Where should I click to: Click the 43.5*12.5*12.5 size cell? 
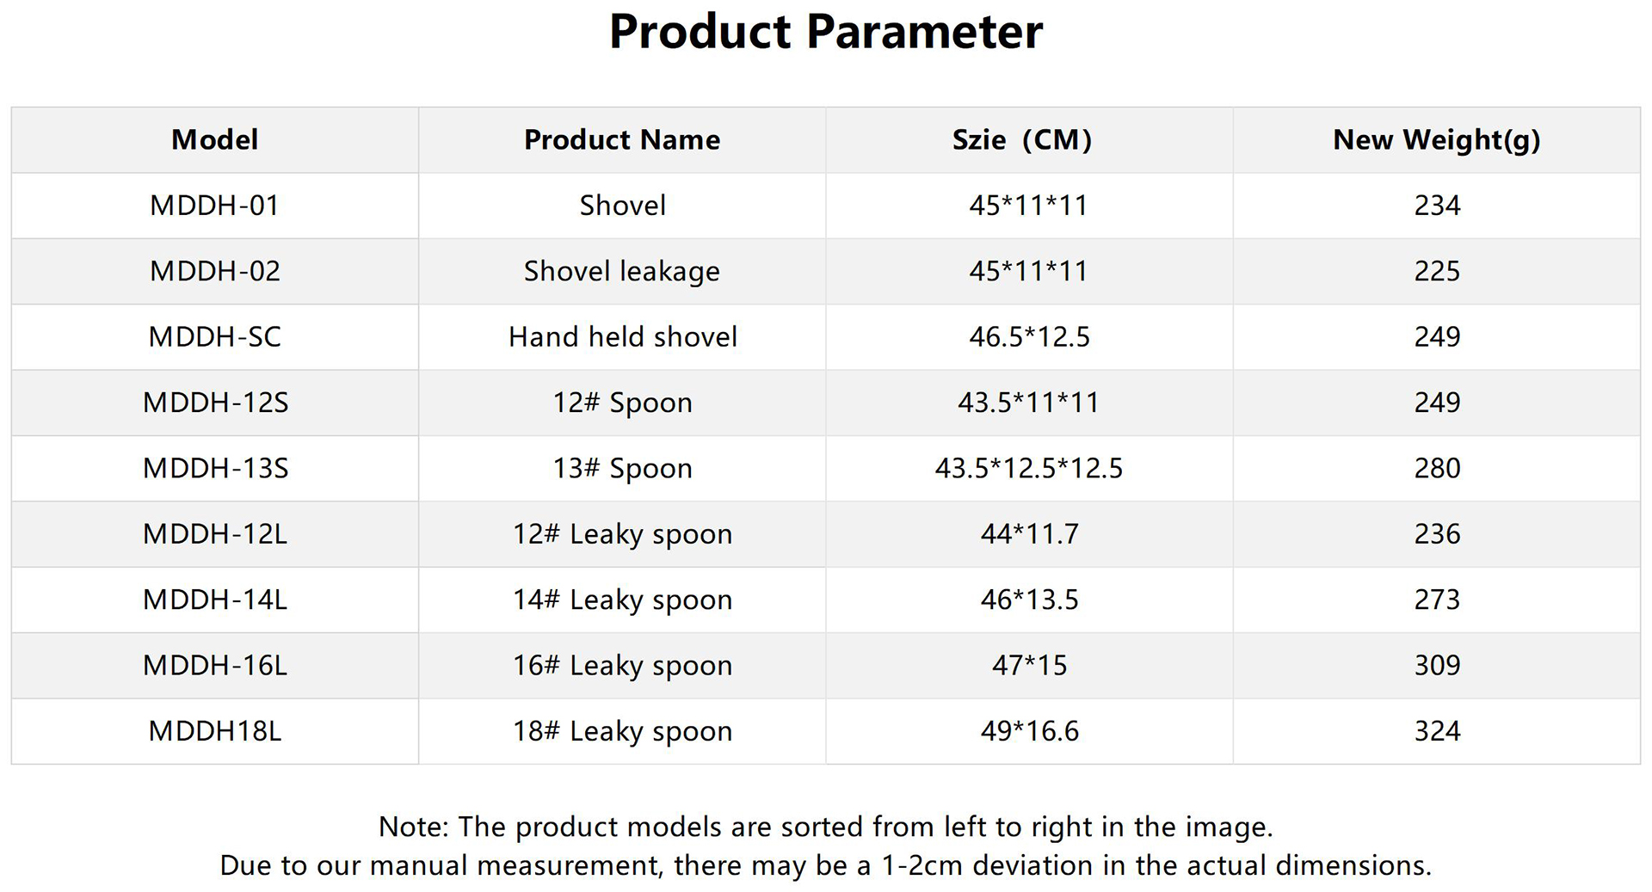pyautogui.click(x=1028, y=468)
